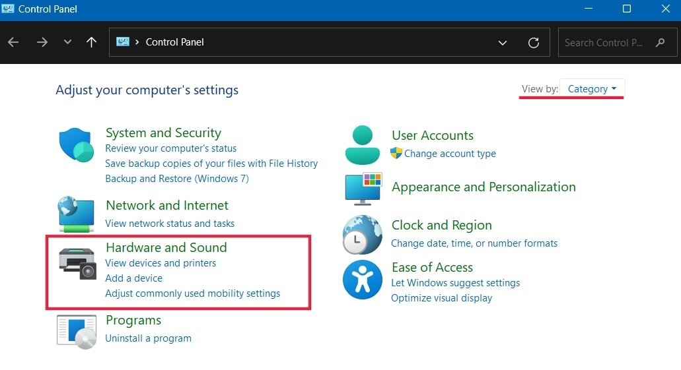Click the Programs disc icon
The width and height of the screenshot is (681, 370).
[77, 332]
